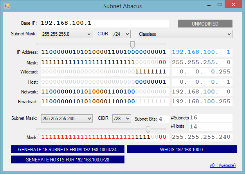Open the v0.1 (website) link
Image resolution: width=245 pixels, height=174 pixels.
coord(223,165)
